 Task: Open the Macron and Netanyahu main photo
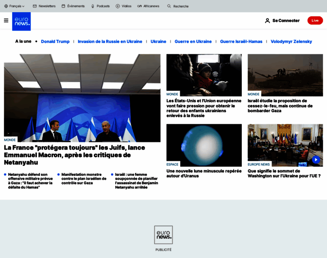[x=82, y=98]
